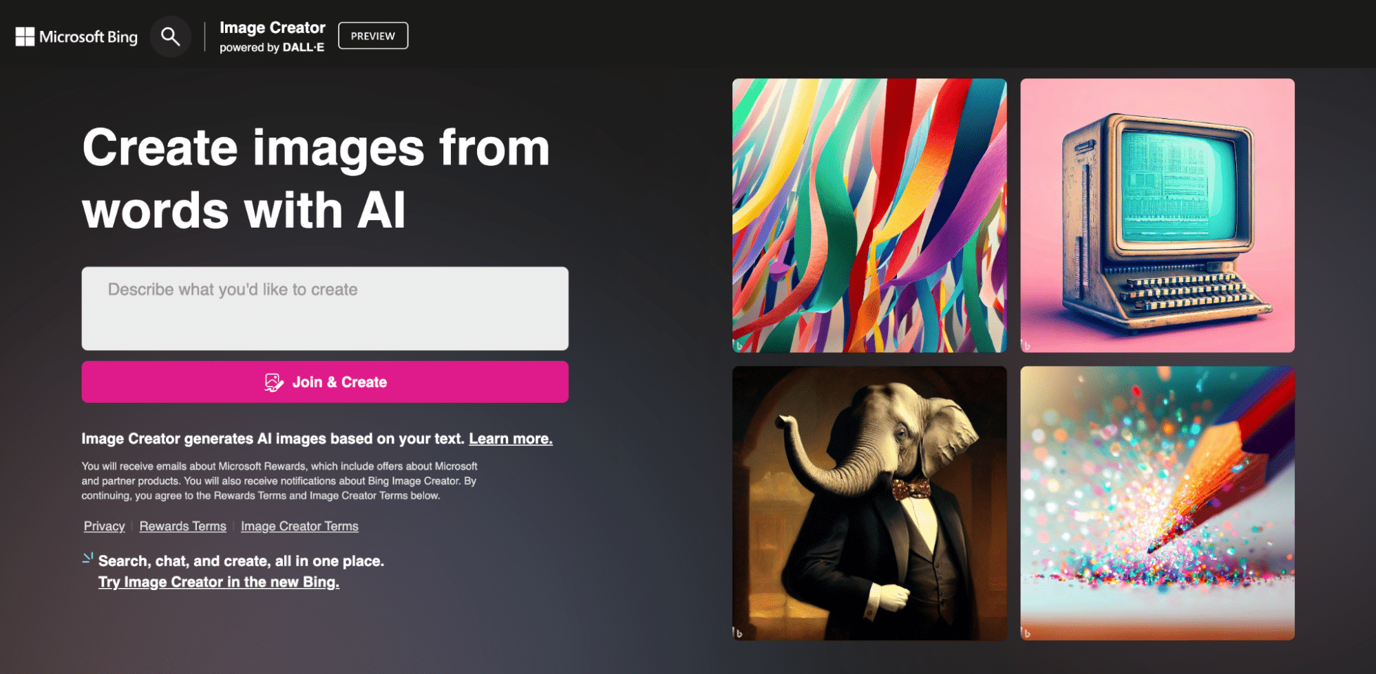
Task: Open the Privacy link
Action: click(x=104, y=526)
